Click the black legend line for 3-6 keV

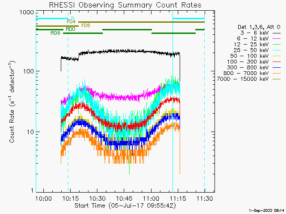tap(277, 33)
